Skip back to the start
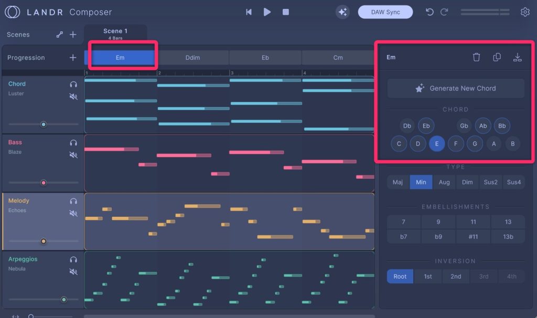The width and height of the screenshot is (537, 318). 249,12
